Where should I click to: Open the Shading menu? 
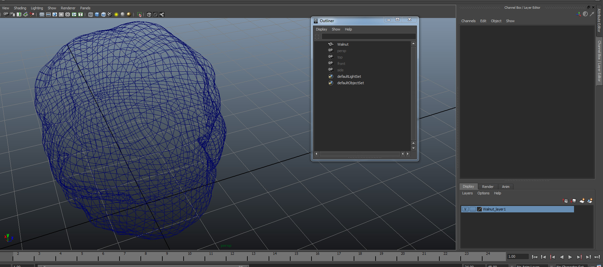(20, 8)
